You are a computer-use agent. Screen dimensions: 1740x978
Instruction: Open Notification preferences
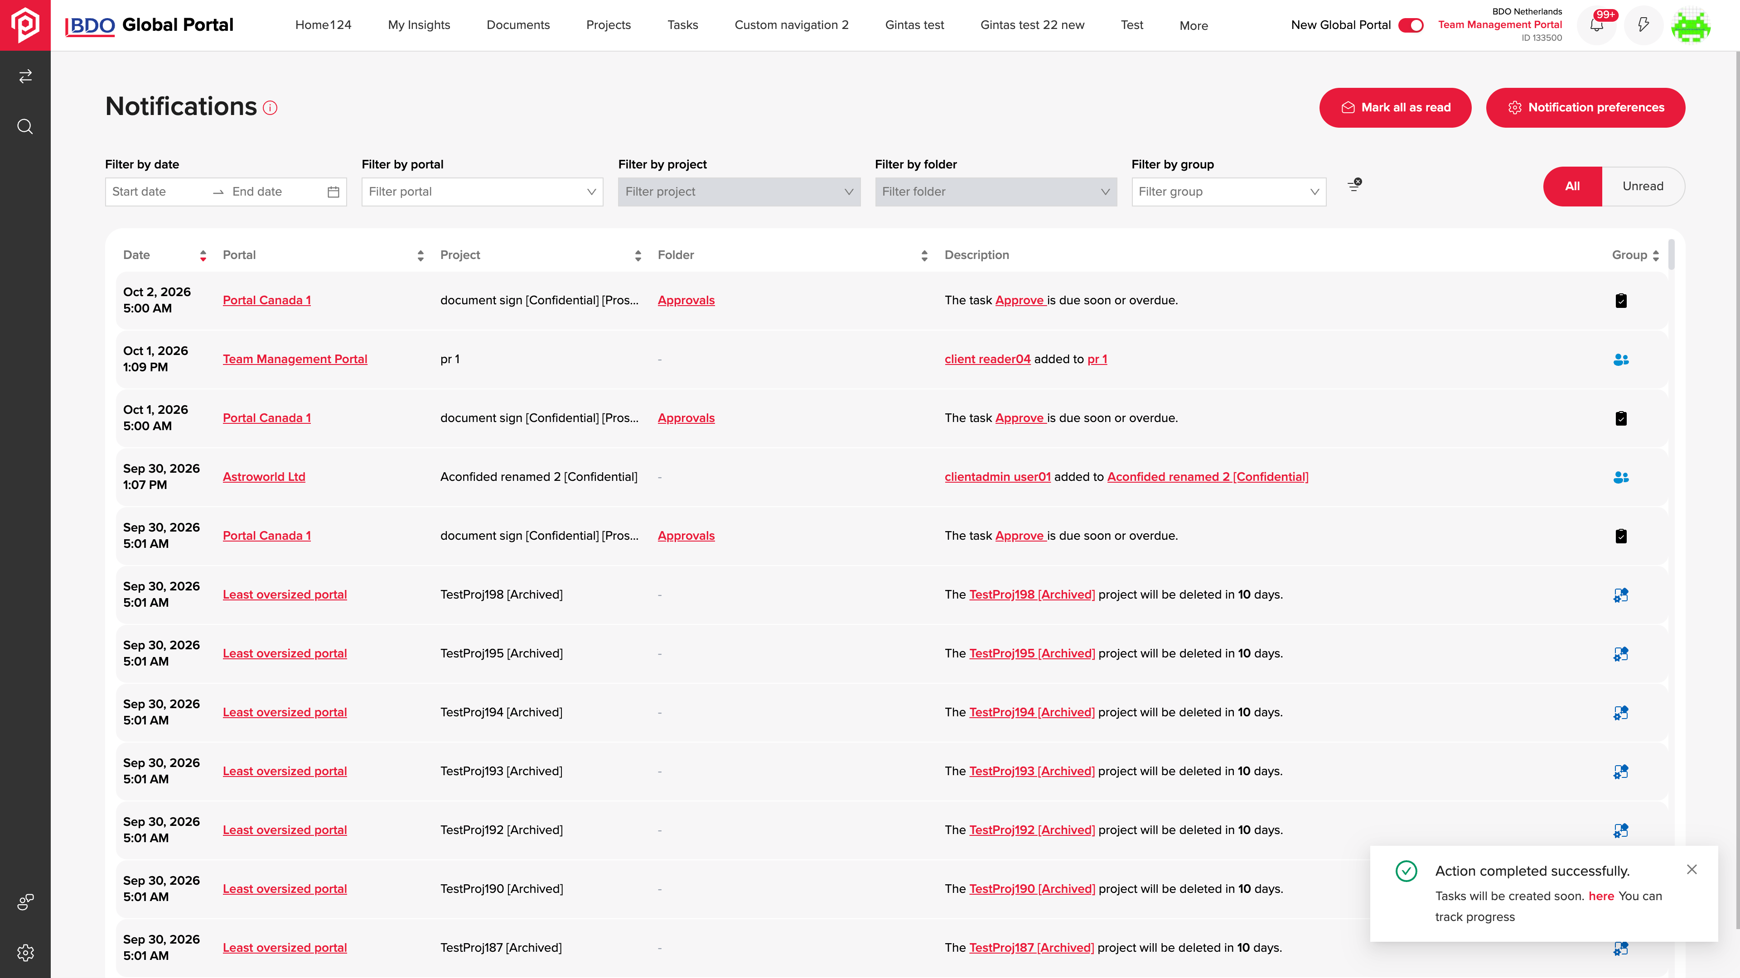[x=1585, y=107]
